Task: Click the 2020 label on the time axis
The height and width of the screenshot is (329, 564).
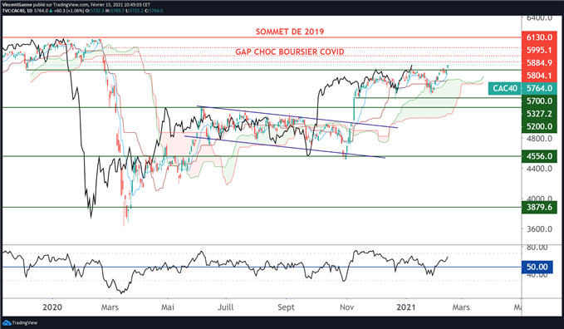Action: click(52, 307)
